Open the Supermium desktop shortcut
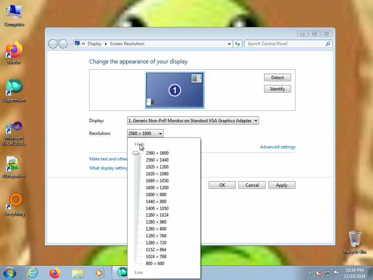Image resolution: width=373 pixels, height=280 pixels. tap(14, 90)
